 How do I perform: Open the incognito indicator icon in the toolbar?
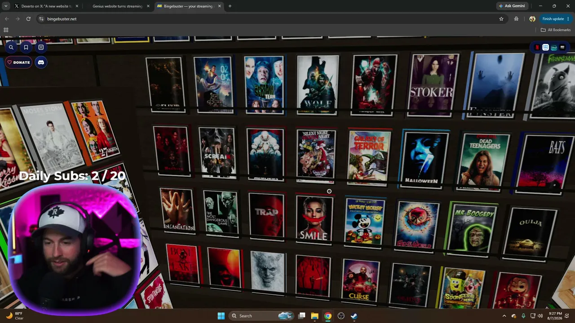pos(516,19)
